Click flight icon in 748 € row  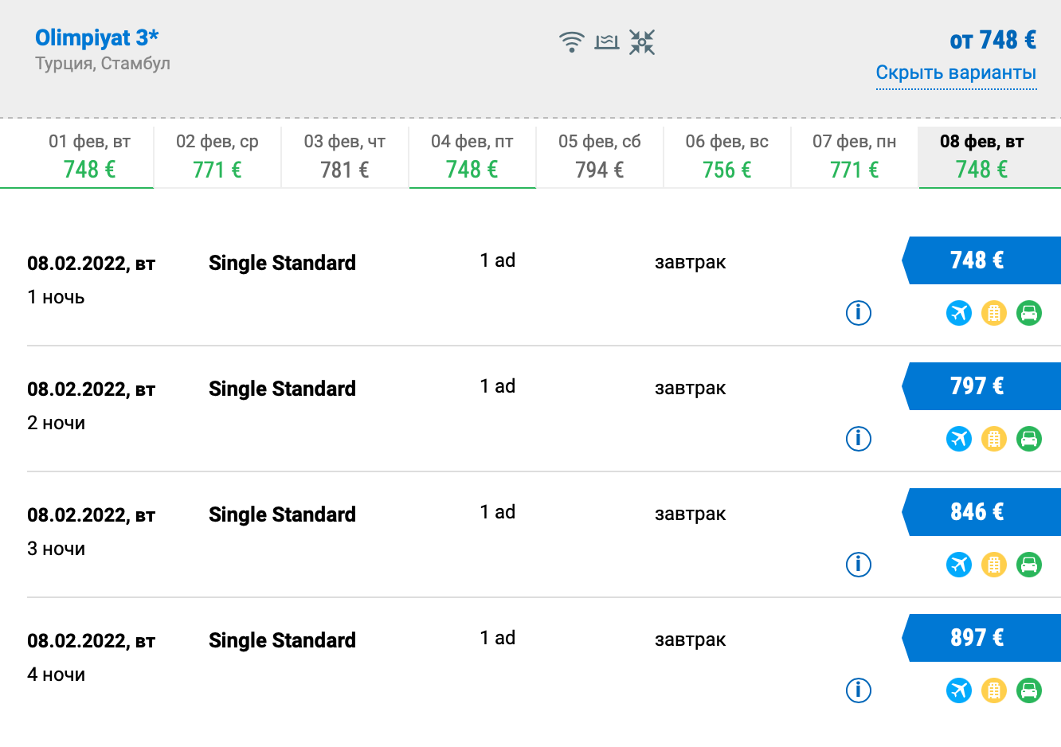pos(959,313)
